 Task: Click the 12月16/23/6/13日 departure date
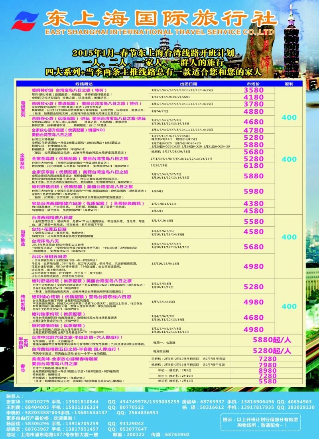click(x=165, y=264)
